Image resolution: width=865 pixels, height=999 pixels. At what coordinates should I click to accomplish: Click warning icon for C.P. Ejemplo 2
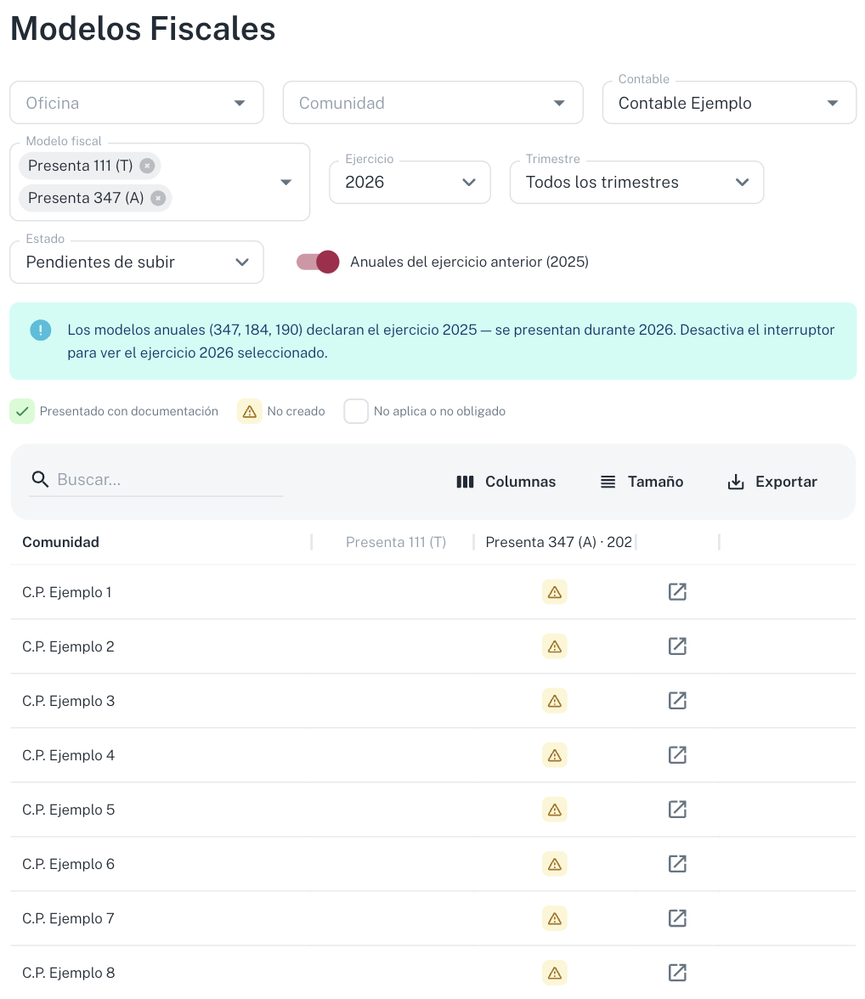coord(555,646)
